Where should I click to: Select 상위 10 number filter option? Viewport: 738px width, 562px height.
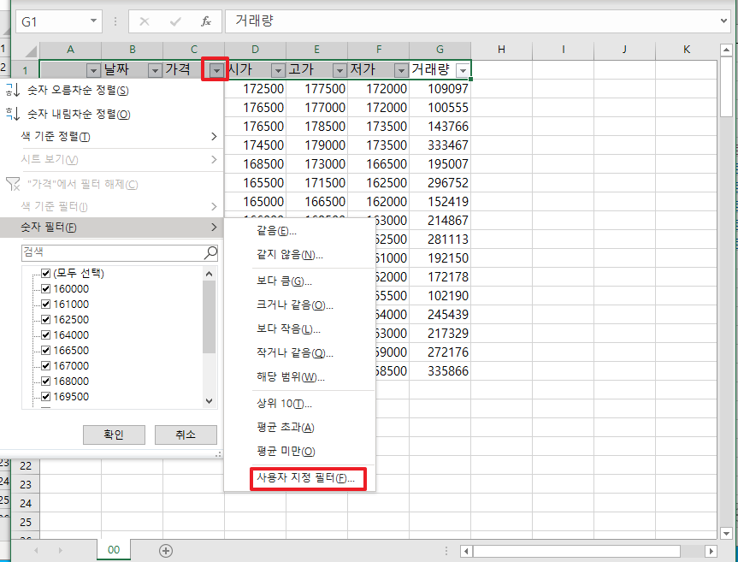(x=300, y=404)
